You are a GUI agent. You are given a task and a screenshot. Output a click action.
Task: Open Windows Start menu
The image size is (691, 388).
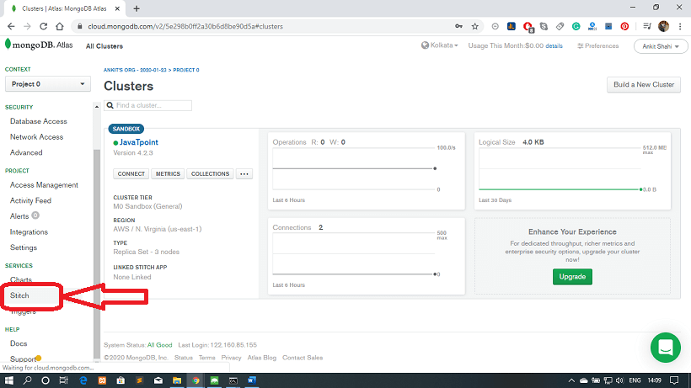tap(8, 380)
